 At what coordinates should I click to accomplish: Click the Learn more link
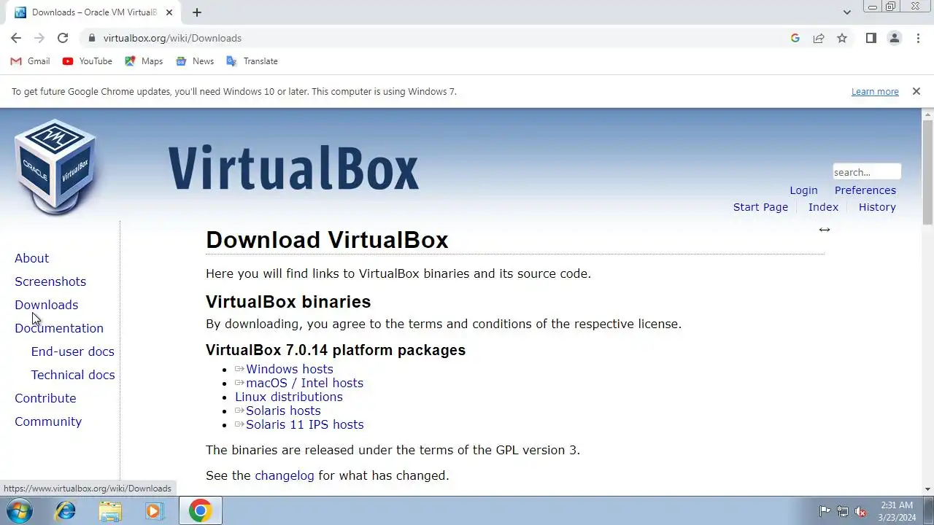pyautogui.click(x=875, y=91)
